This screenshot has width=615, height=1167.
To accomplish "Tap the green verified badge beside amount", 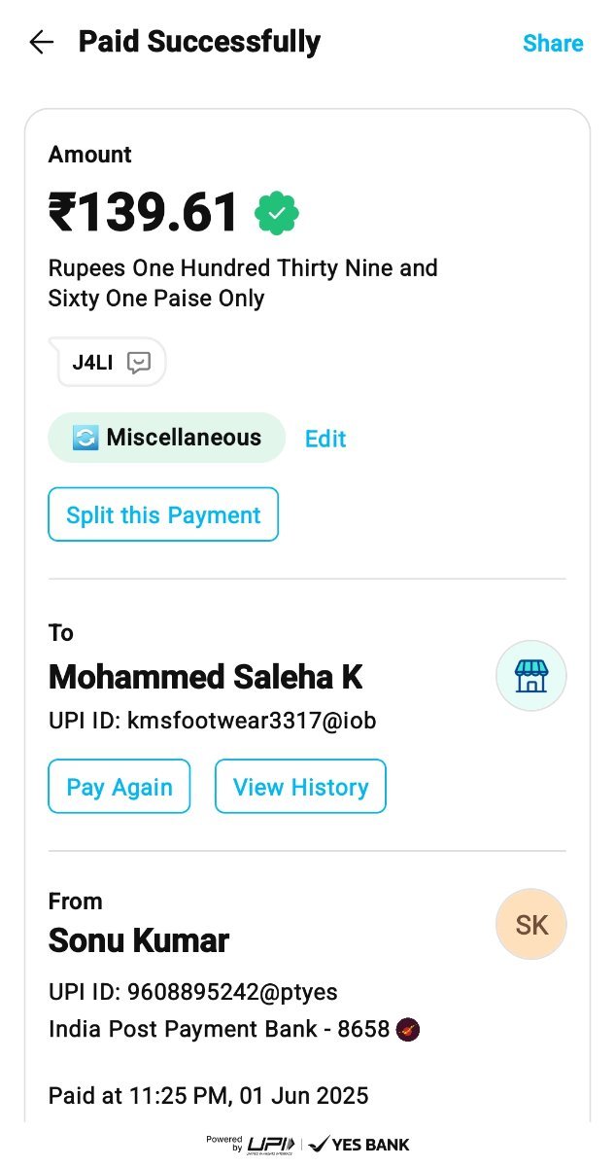I will 277,214.
